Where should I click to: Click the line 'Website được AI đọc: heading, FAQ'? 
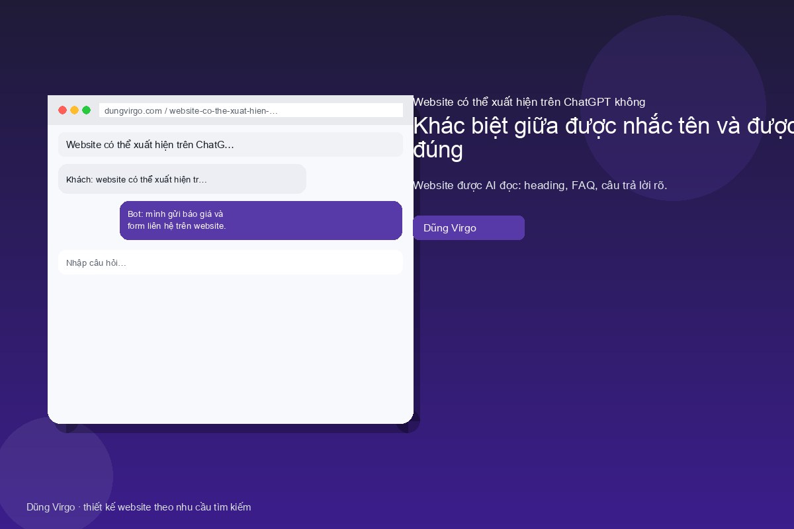pos(540,185)
